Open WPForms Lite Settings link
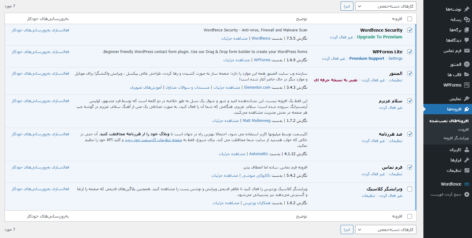The width and height of the screenshot is (472, 238). pos(395,59)
